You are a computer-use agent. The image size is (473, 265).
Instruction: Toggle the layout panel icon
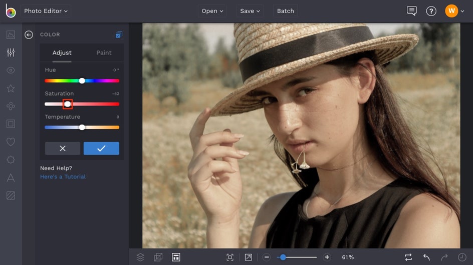point(176,257)
